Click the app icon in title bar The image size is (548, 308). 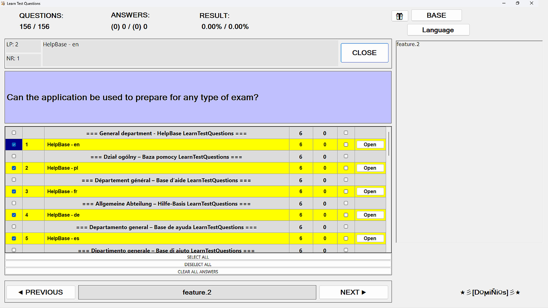tap(3, 3)
